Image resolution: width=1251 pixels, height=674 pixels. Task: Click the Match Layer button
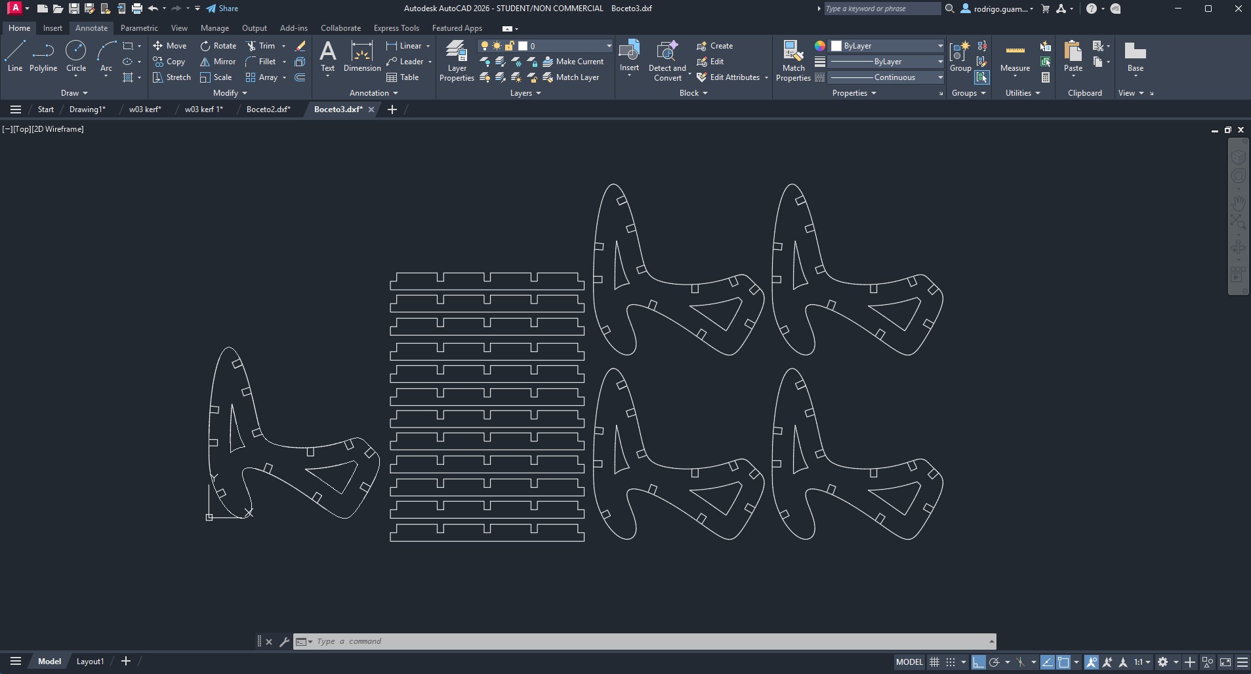(x=571, y=77)
